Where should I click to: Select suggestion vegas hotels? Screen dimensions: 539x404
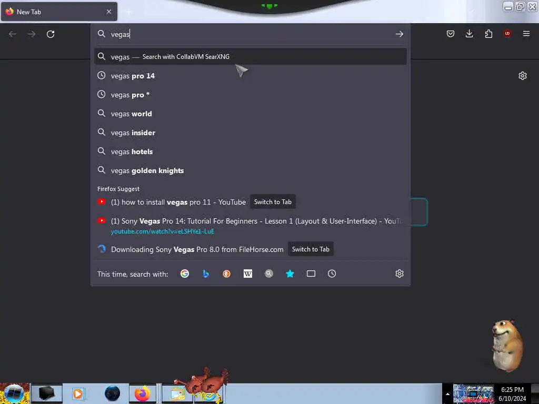[250, 151]
